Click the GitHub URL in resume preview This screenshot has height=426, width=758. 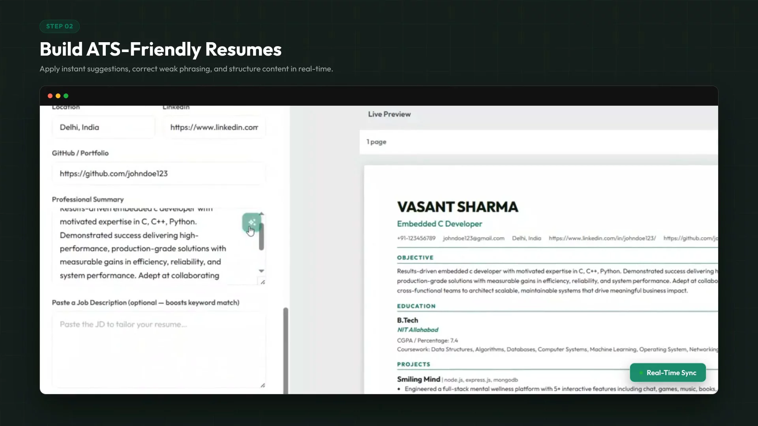(690, 238)
